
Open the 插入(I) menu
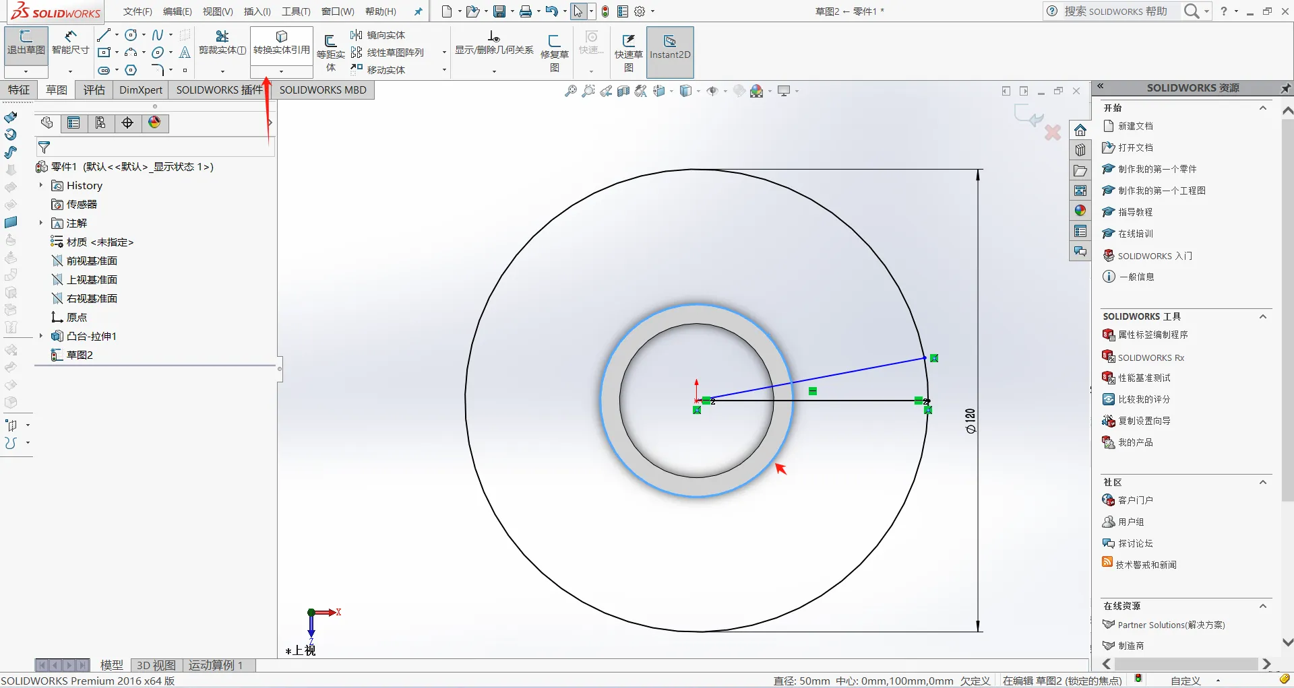coord(257,11)
